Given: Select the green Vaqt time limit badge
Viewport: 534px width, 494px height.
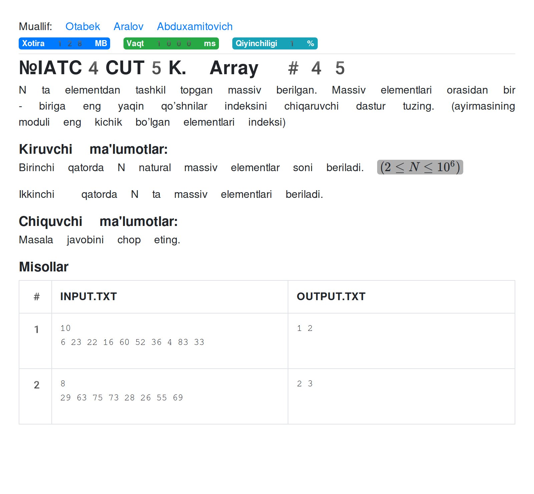Looking at the screenshot, I should click(171, 43).
